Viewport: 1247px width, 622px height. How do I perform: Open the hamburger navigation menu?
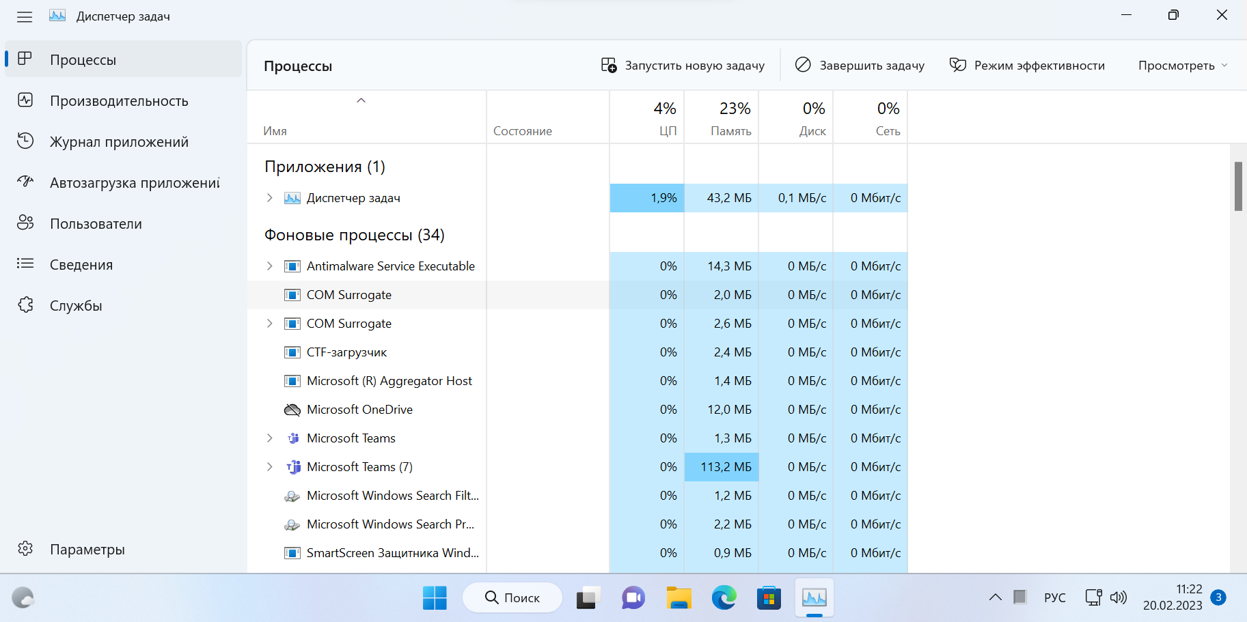click(x=25, y=16)
